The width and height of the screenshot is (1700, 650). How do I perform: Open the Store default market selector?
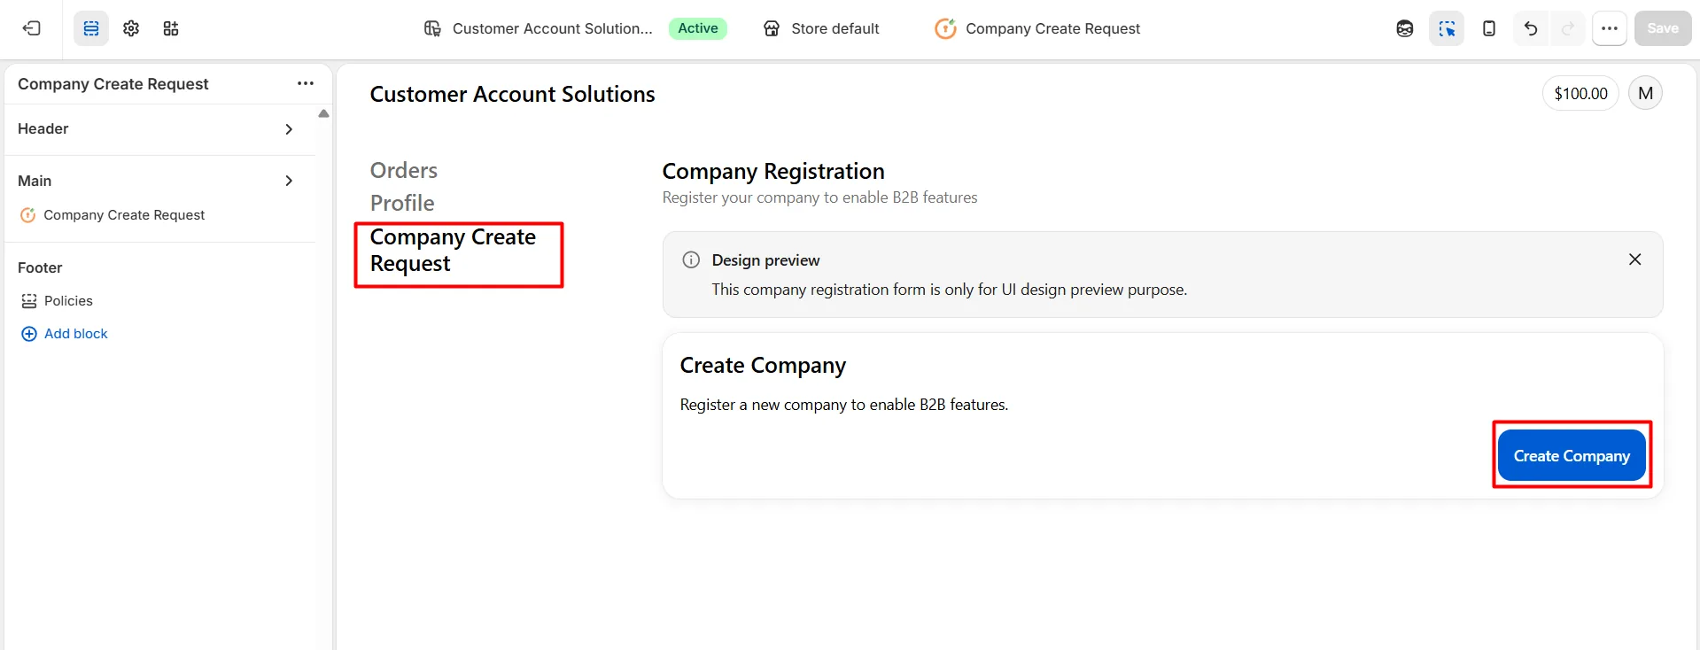click(821, 28)
